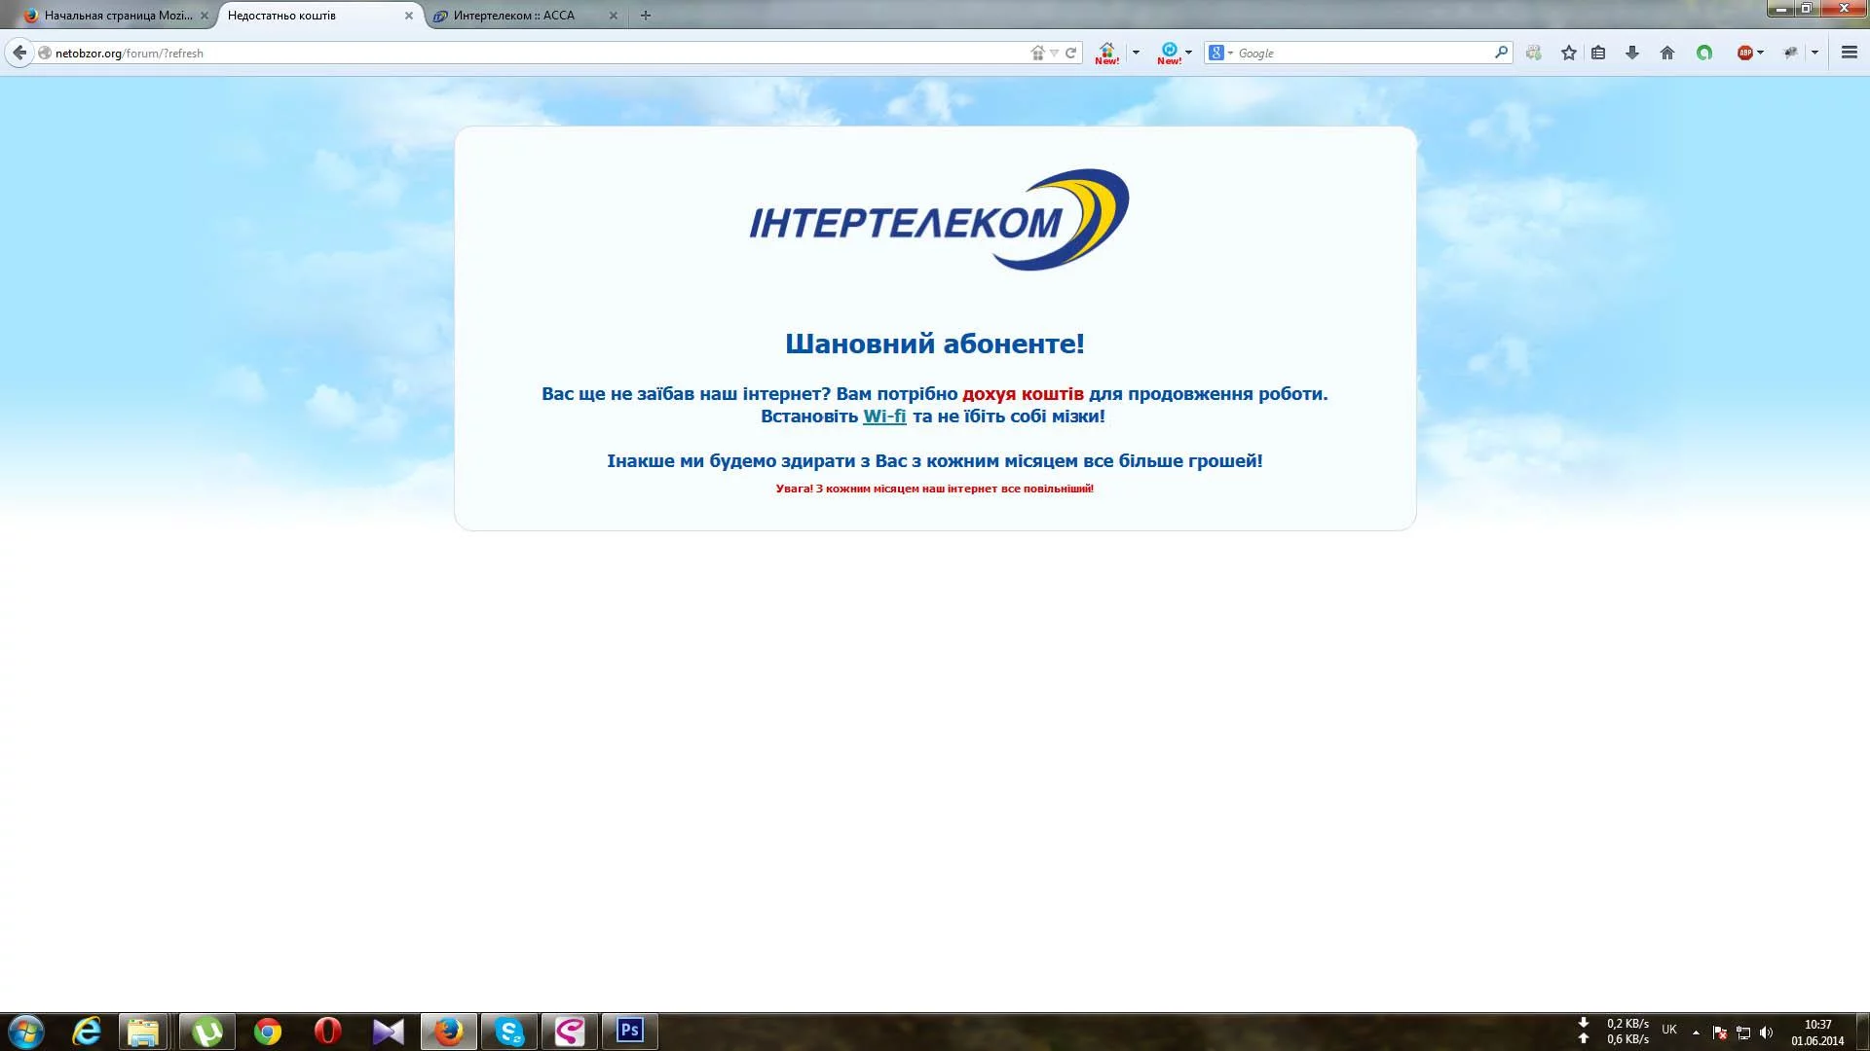Viewport: 1870px width, 1051px height.
Task: Click the Adblock Plus toolbar icon
Action: (x=1746, y=53)
